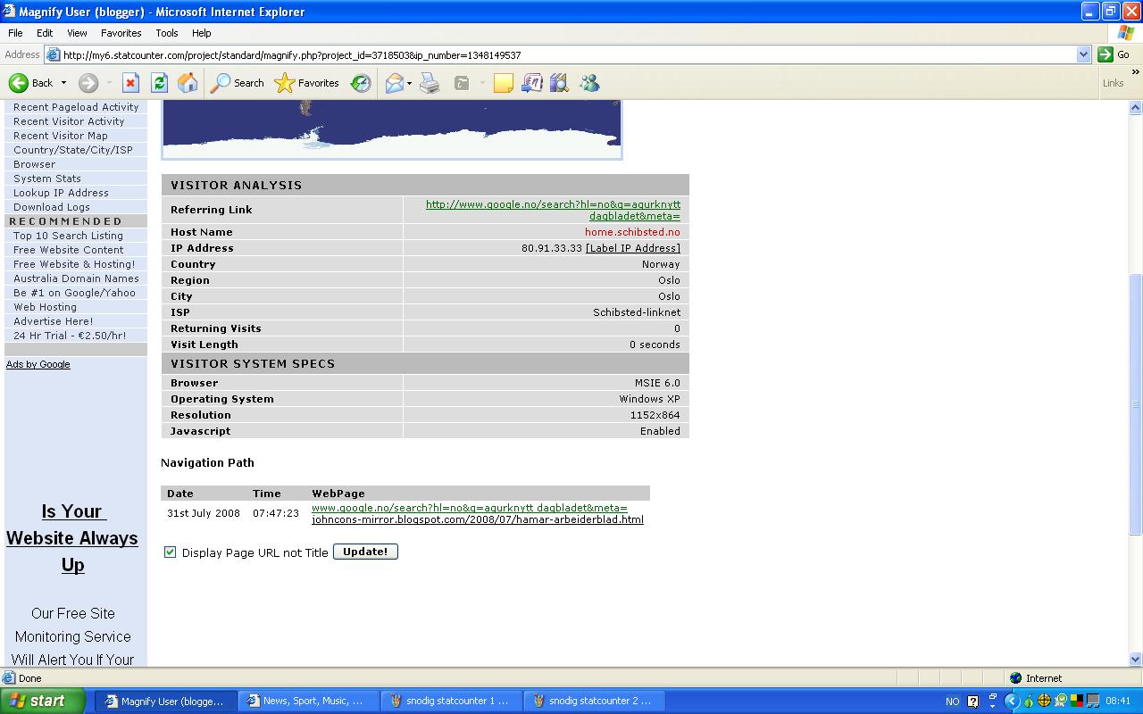
Task: Click the NO language indicator in taskbar
Action: pos(952,702)
